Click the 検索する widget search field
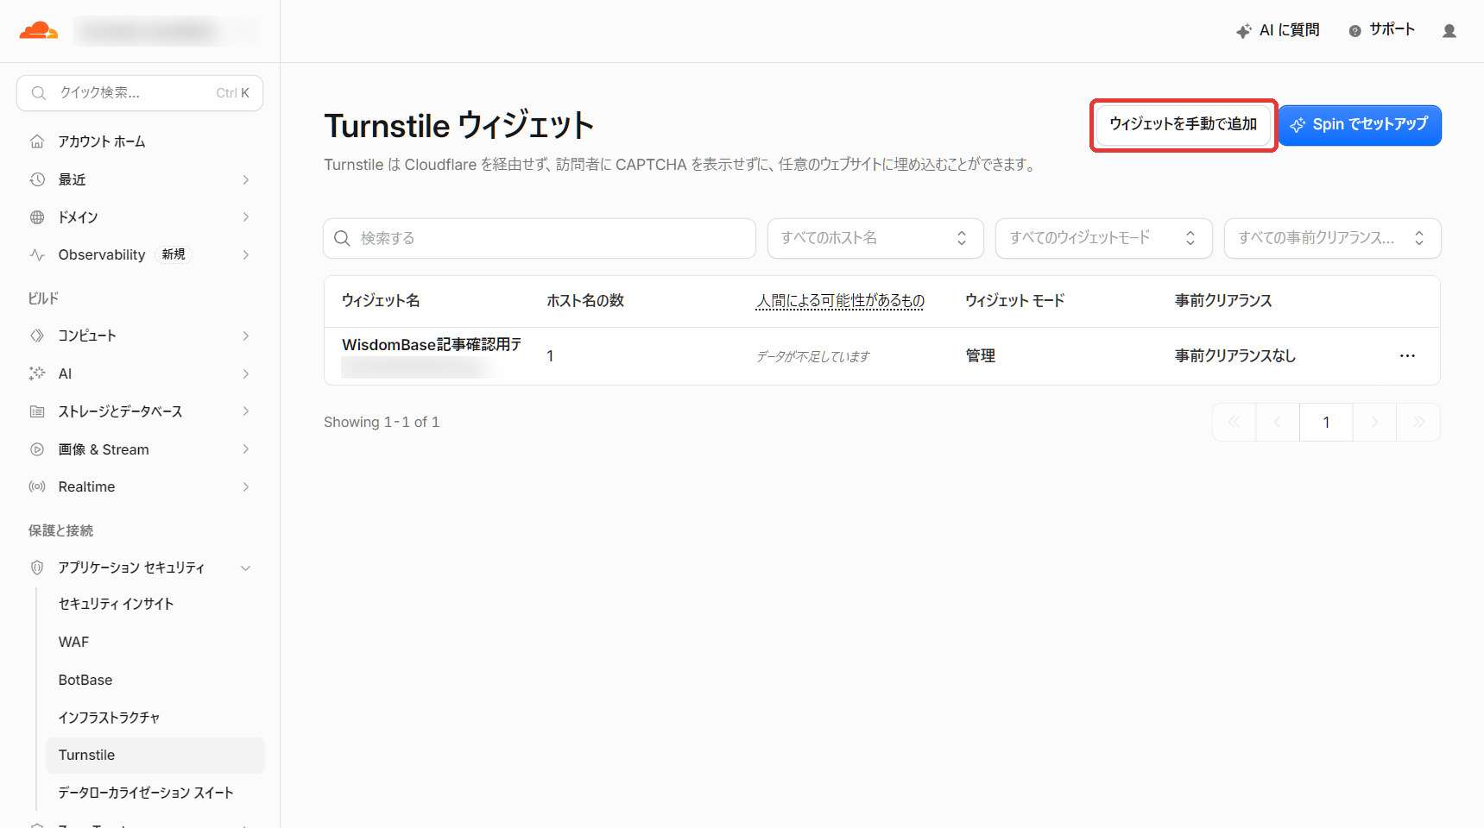This screenshot has height=828, width=1484. 540,238
